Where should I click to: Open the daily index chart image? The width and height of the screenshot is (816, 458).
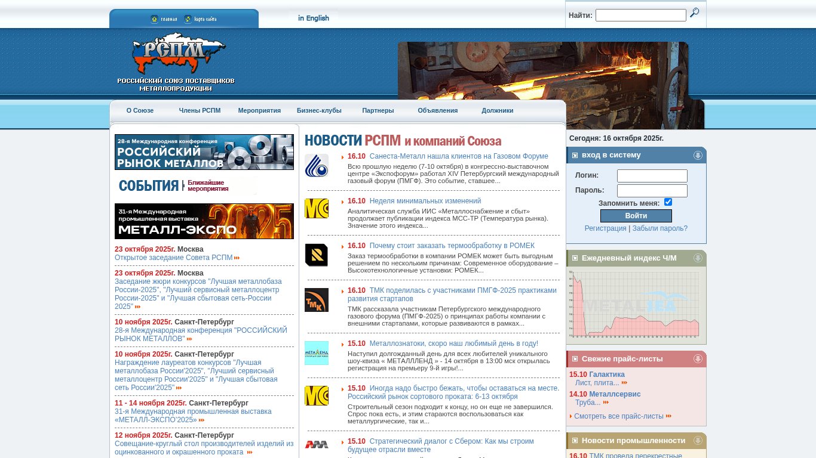(634, 304)
